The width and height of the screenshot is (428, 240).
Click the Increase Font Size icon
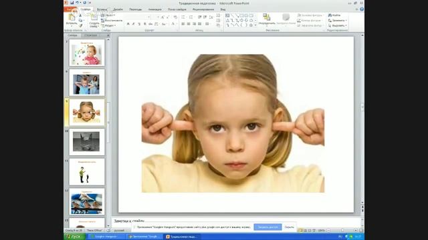tap(163, 17)
